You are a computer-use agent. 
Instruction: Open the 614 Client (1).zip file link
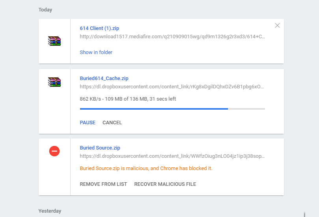point(99,28)
